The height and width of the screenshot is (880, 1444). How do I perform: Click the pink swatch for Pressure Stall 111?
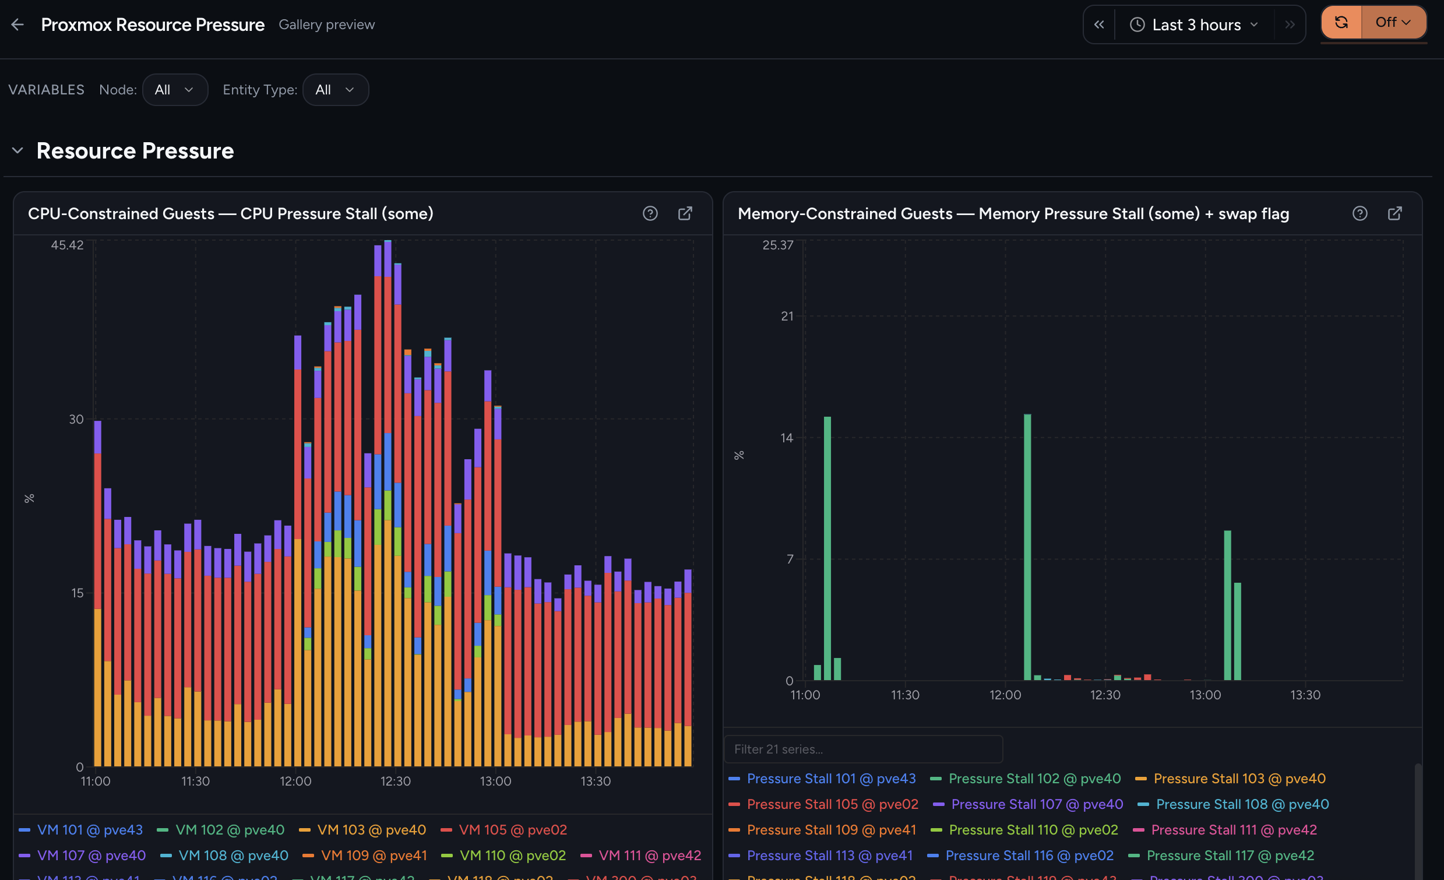(1139, 830)
